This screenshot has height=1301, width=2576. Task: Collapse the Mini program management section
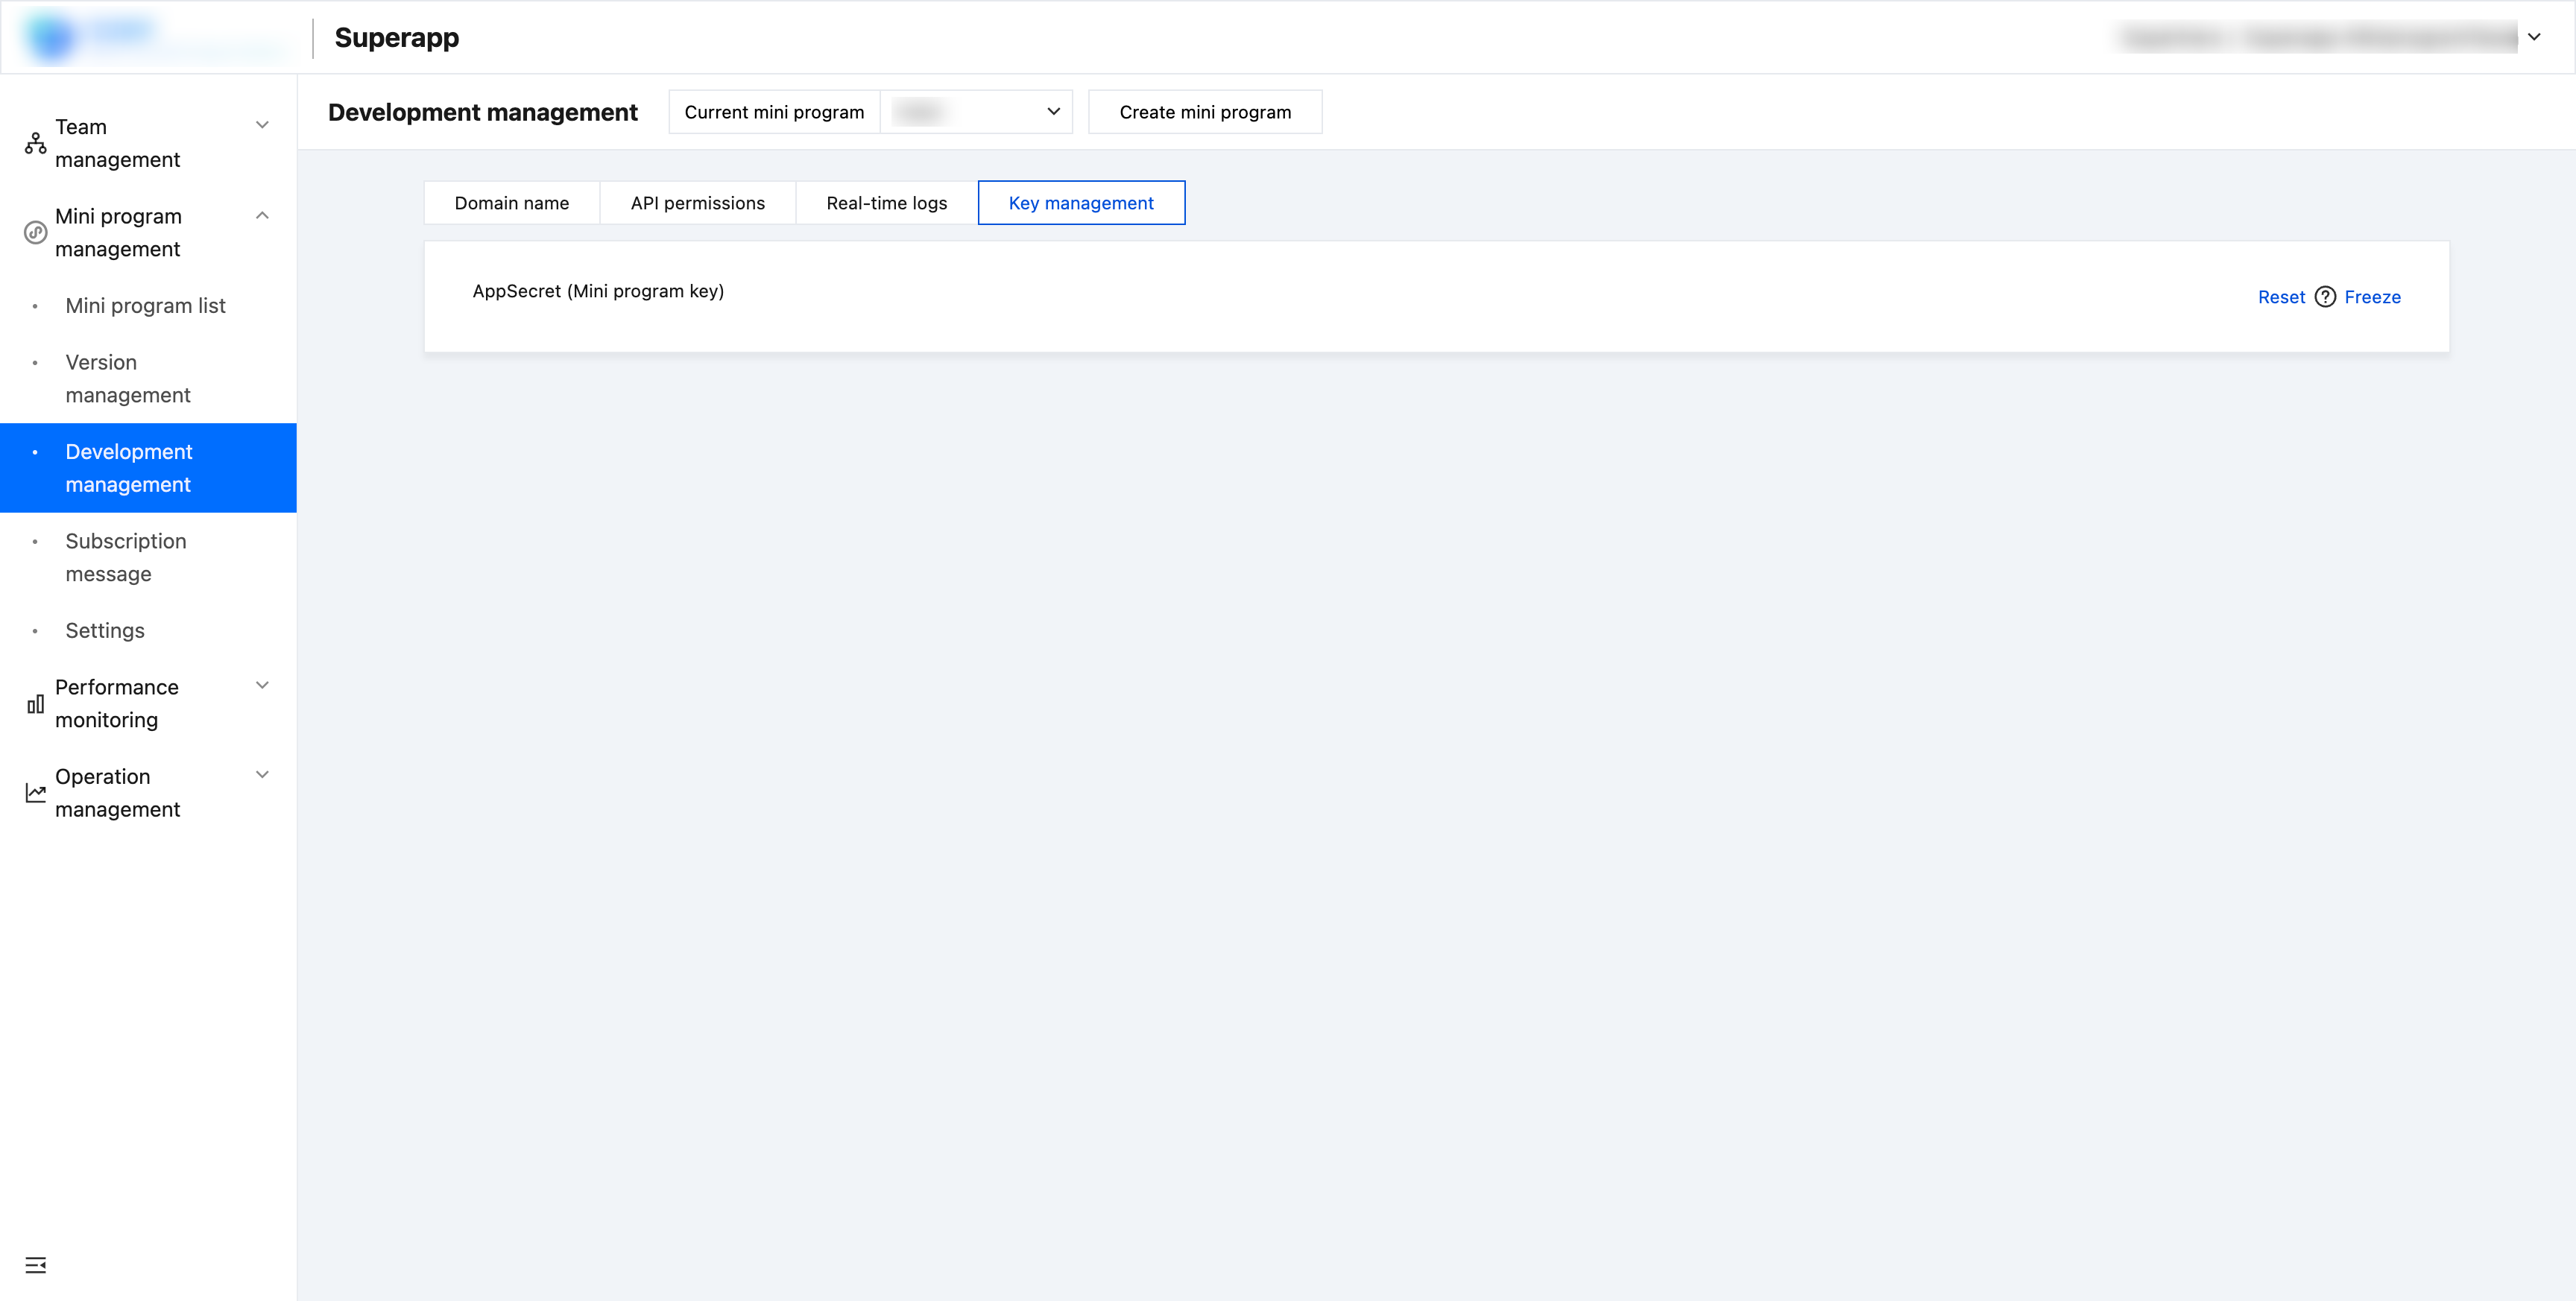(262, 215)
